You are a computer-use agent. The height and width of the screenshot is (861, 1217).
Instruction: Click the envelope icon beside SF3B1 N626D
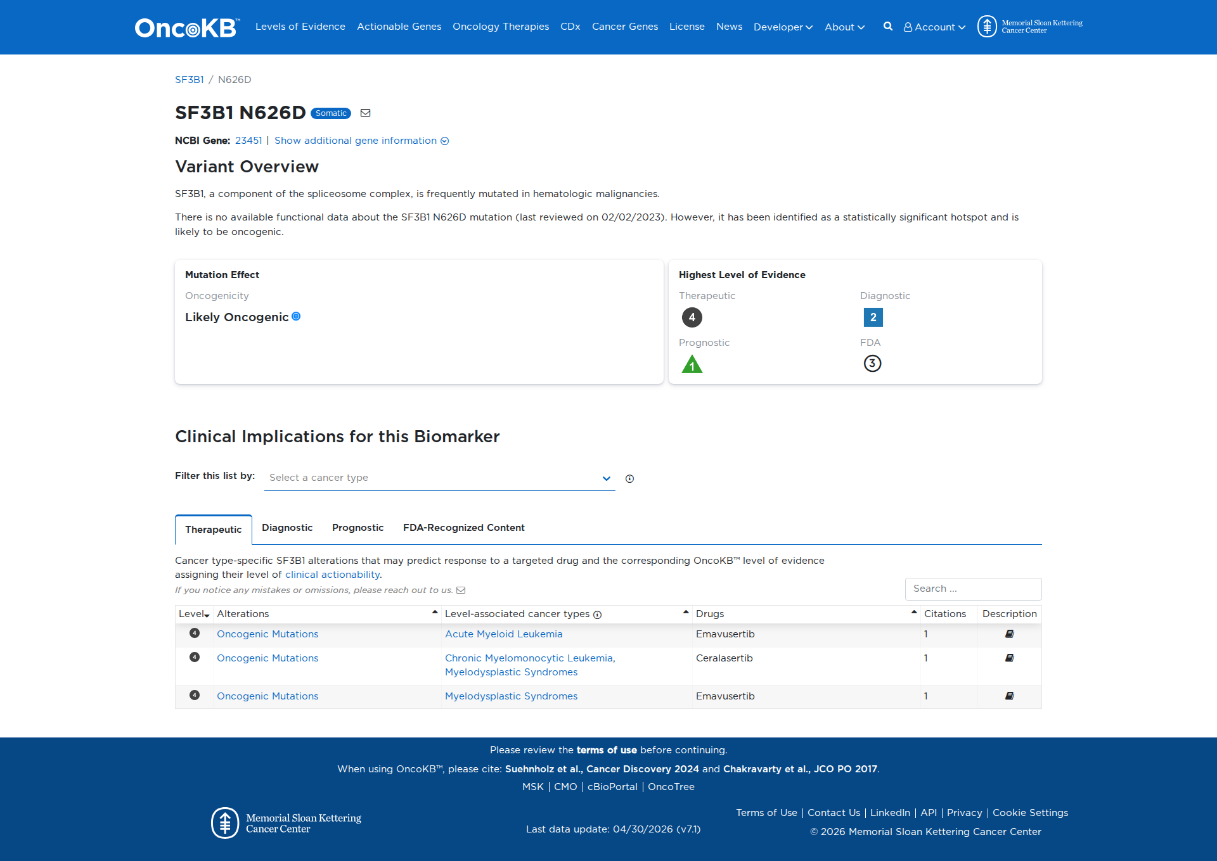[366, 113]
